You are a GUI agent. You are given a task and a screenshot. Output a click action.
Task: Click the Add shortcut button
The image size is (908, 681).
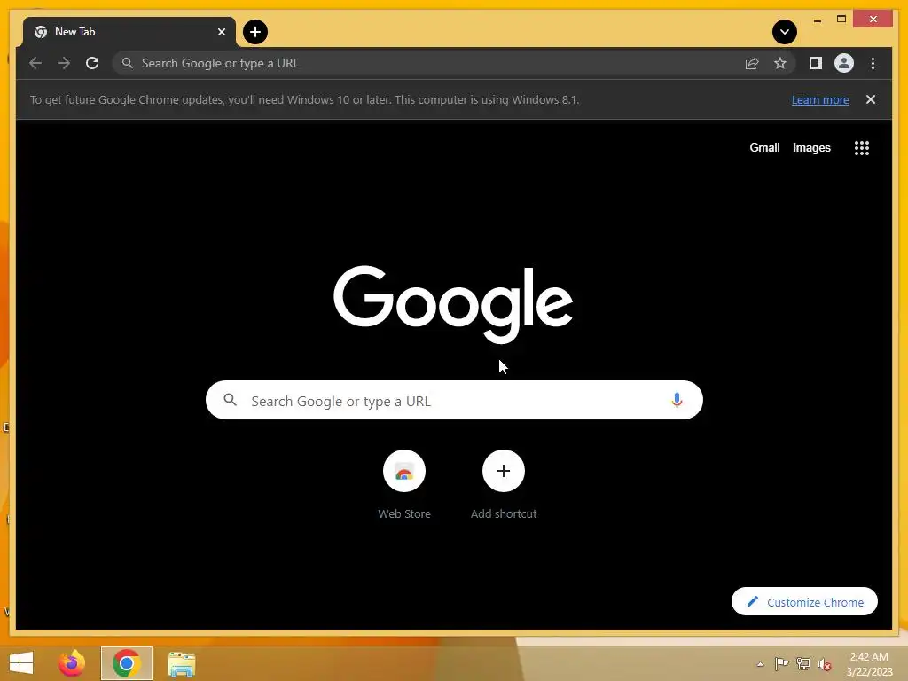click(x=504, y=485)
